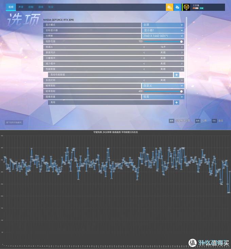Click the 视野范围 slider handle at 103
Screen dimensions: 231x249
181,41
